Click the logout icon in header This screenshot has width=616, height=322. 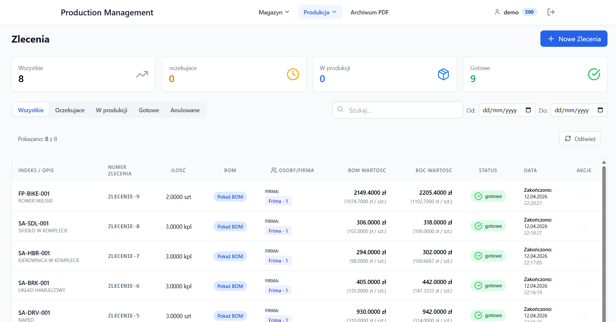551,12
